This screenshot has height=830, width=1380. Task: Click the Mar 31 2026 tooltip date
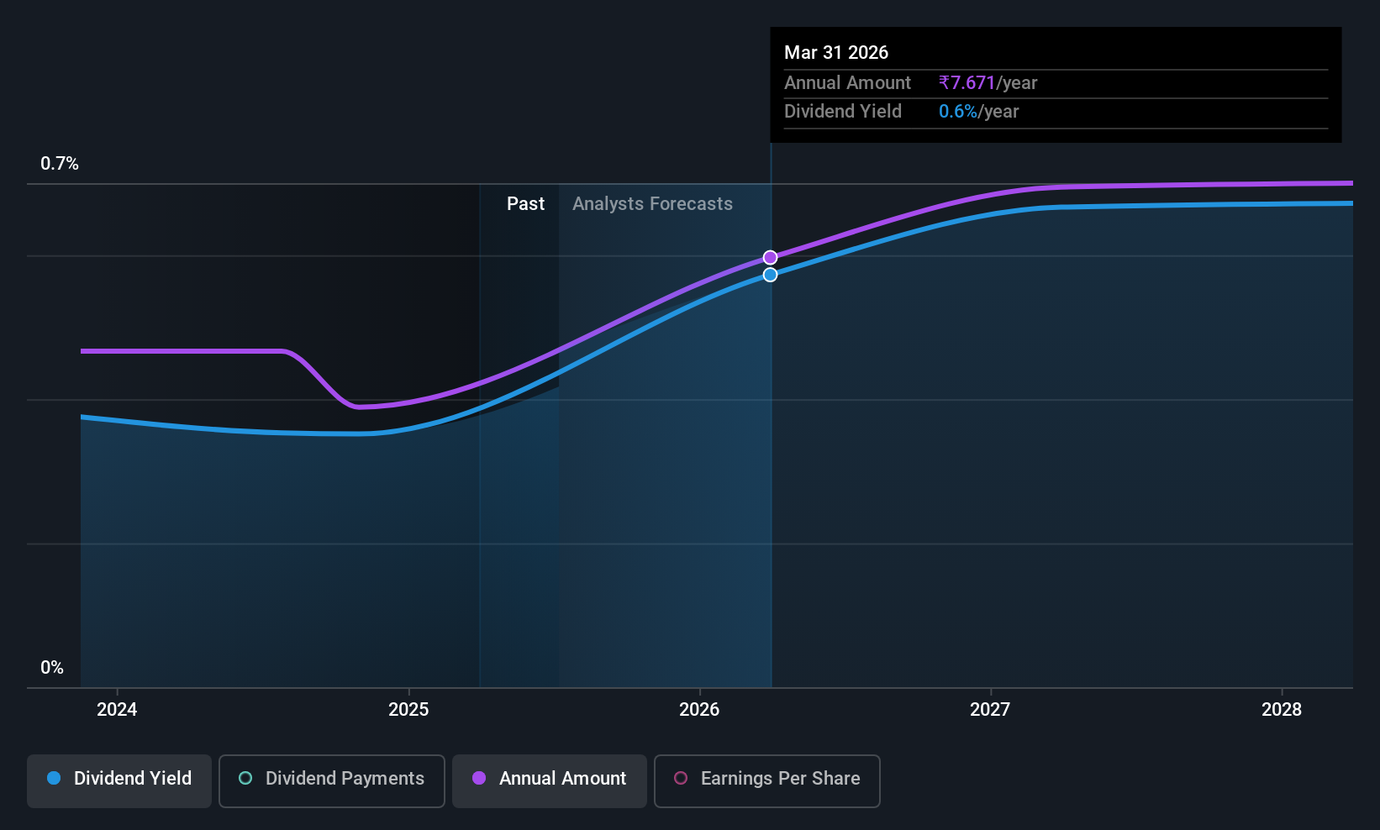(836, 52)
